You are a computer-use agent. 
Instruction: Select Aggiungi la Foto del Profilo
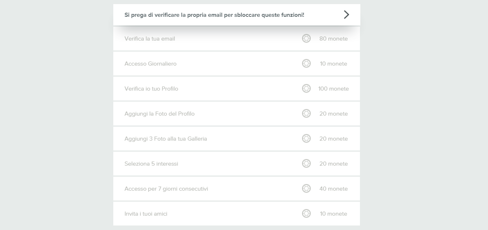pyautogui.click(x=160, y=114)
